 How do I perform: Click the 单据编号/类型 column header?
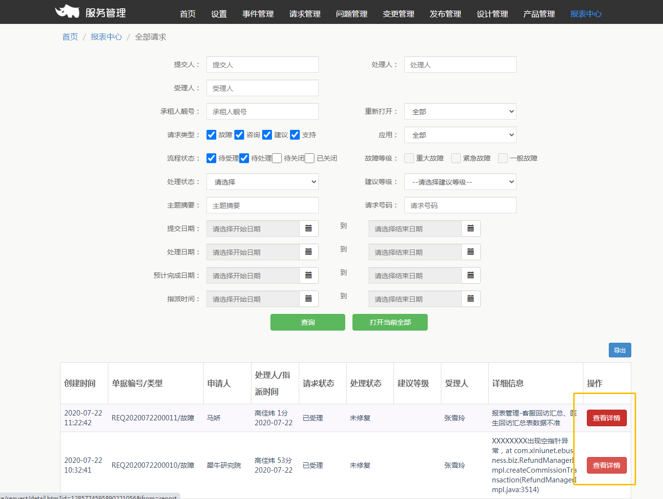(x=137, y=383)
